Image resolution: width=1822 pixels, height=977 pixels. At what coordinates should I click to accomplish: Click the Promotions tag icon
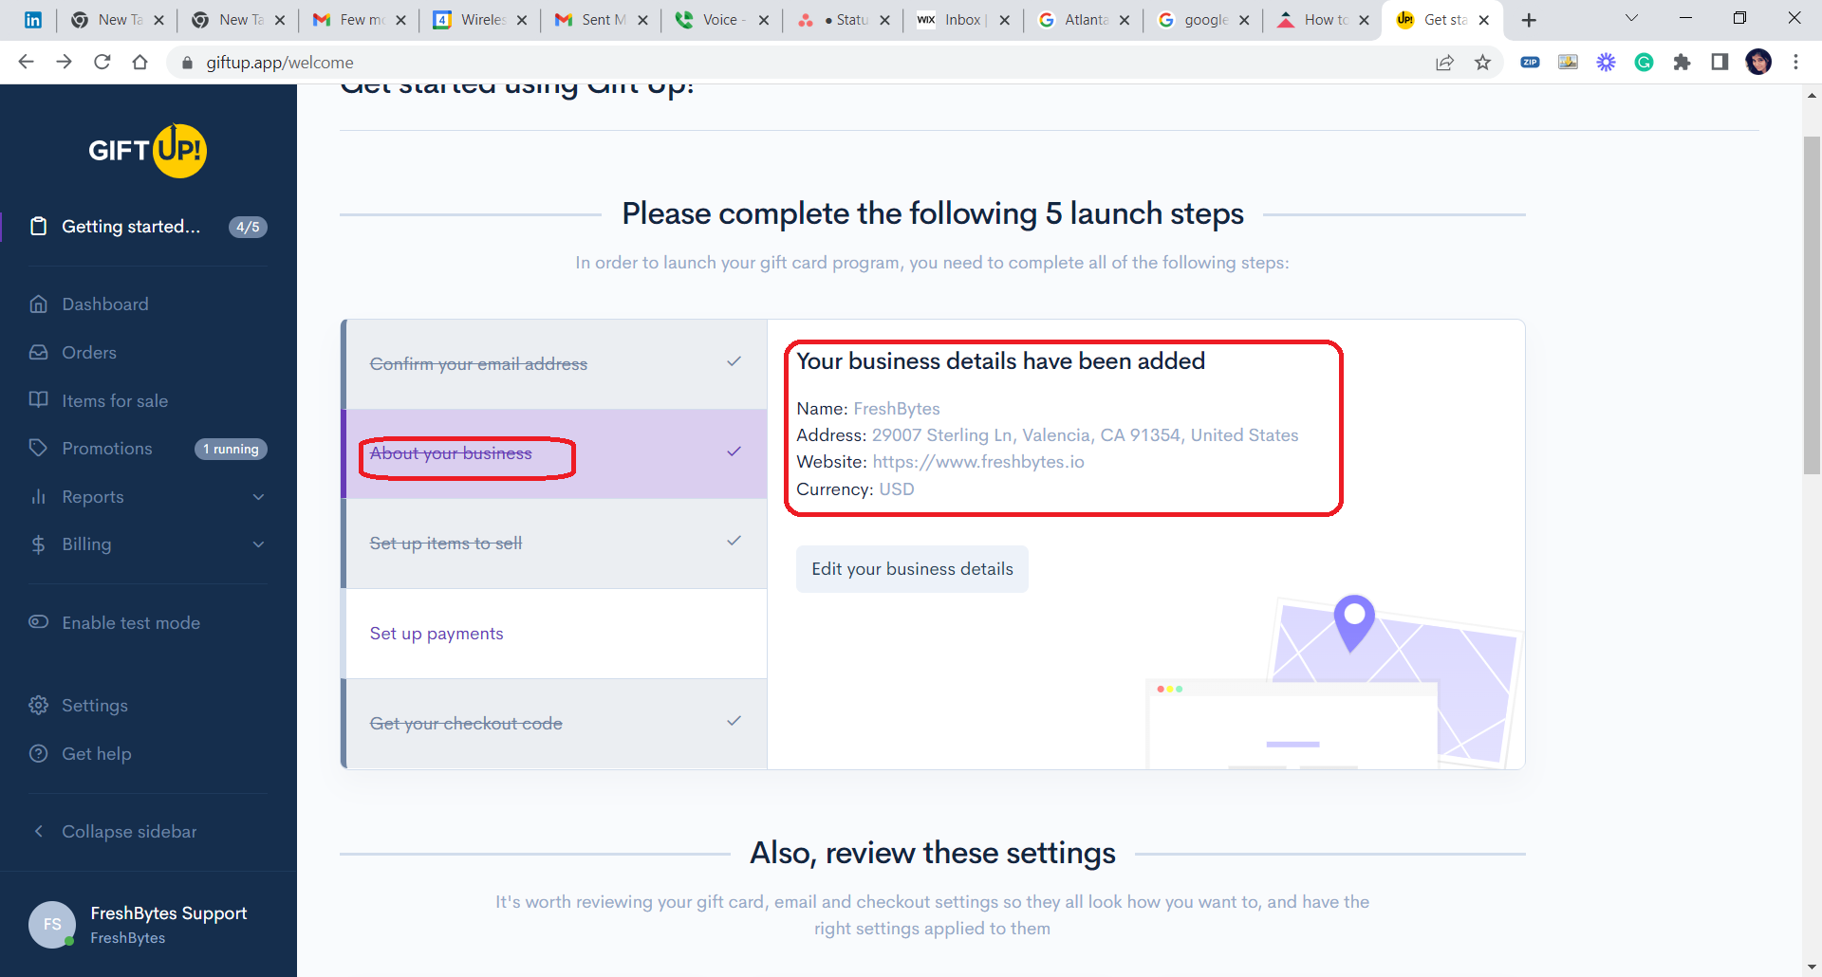[x=39, y=449]
